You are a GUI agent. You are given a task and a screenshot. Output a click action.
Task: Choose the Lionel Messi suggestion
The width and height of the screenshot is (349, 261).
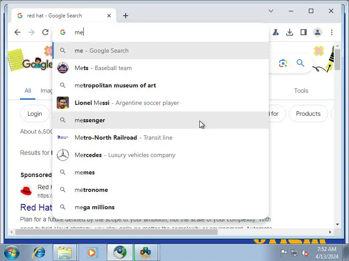click(x=161, y=103)
